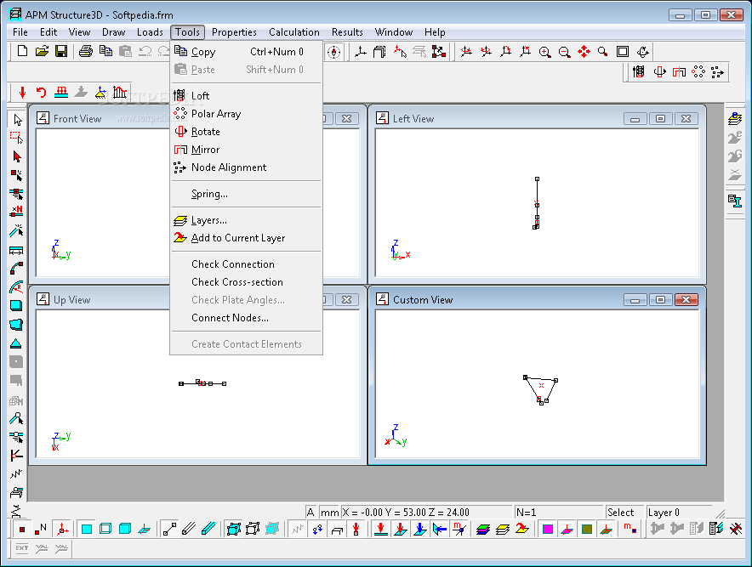Click the Save diskette icon

click(x=61, y=51)
